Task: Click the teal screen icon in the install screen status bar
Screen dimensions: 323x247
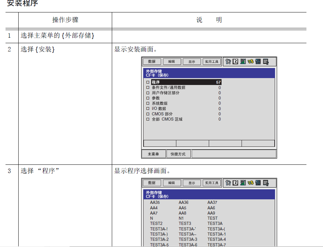Action: point(258,61)
